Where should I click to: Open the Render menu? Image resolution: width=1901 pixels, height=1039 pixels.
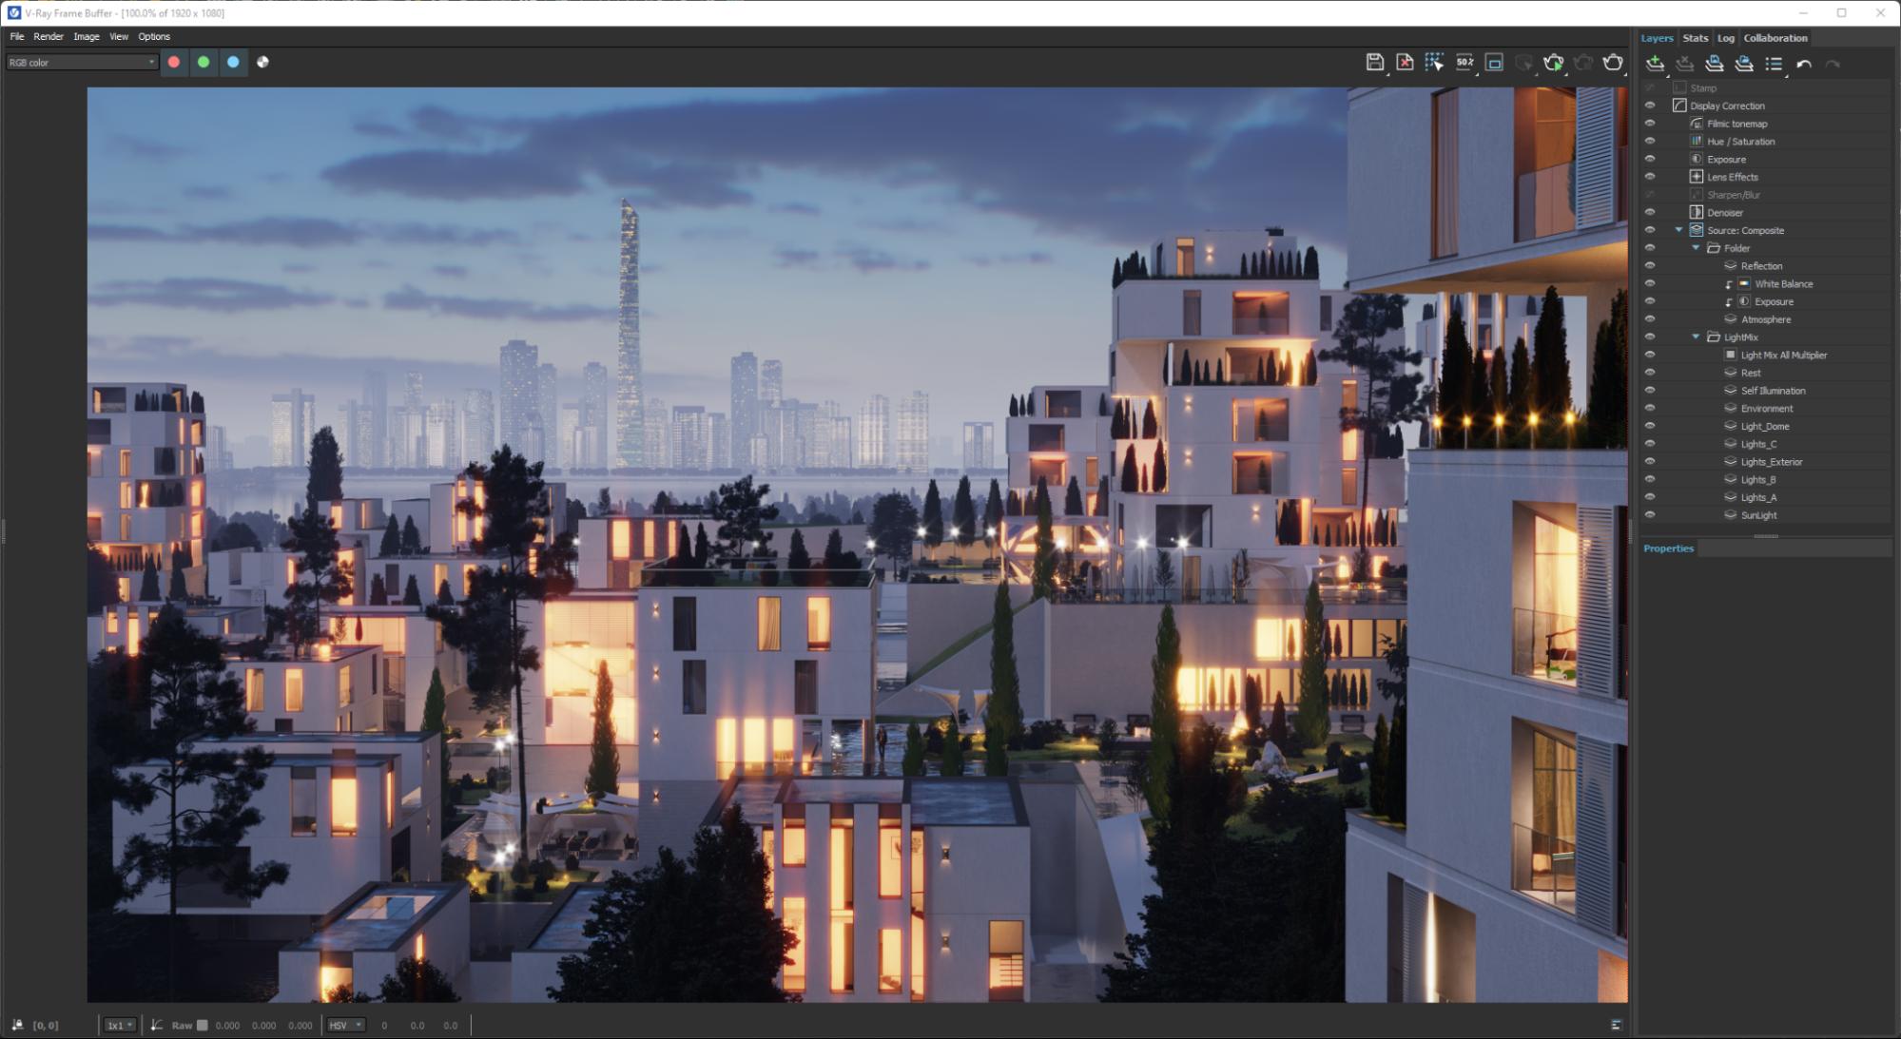[x=48, y=36]
